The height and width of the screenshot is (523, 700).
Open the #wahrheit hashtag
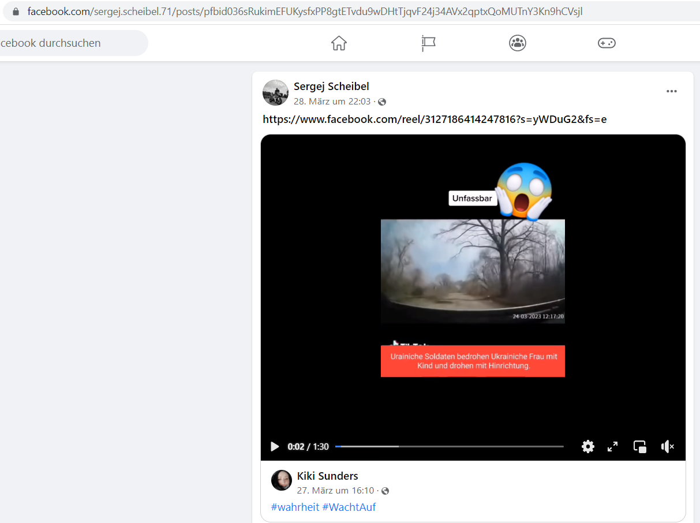295,507
